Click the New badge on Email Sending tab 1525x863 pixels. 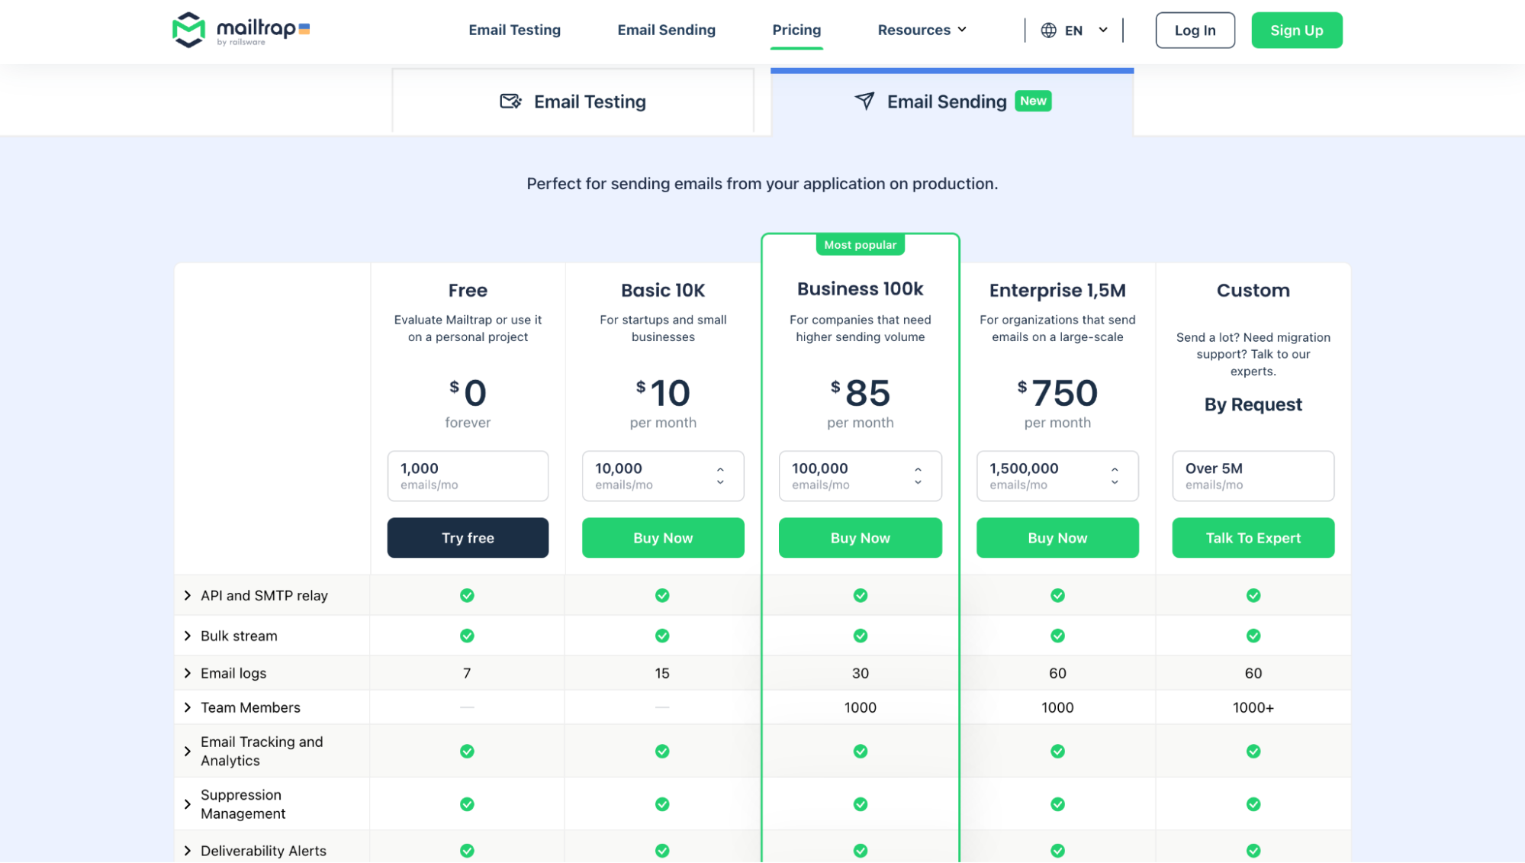click(1033, 101)
